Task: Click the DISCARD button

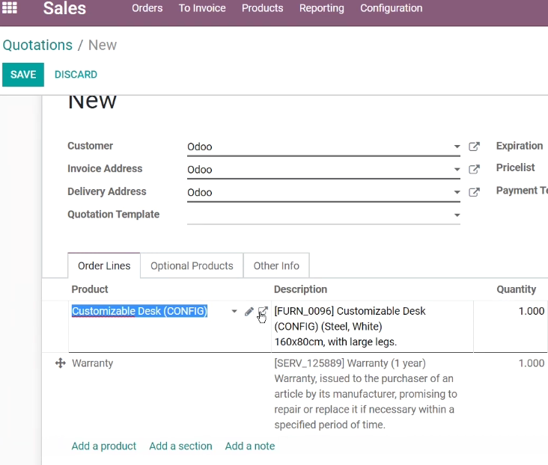Action: (76, 74)
